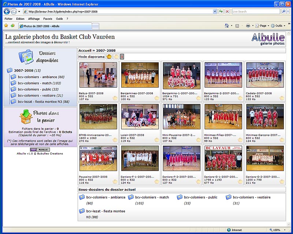Viewport: 293px width, 234px height.
Task: Click the basket icon for Poussins-2007-2008
Action: 115,182
